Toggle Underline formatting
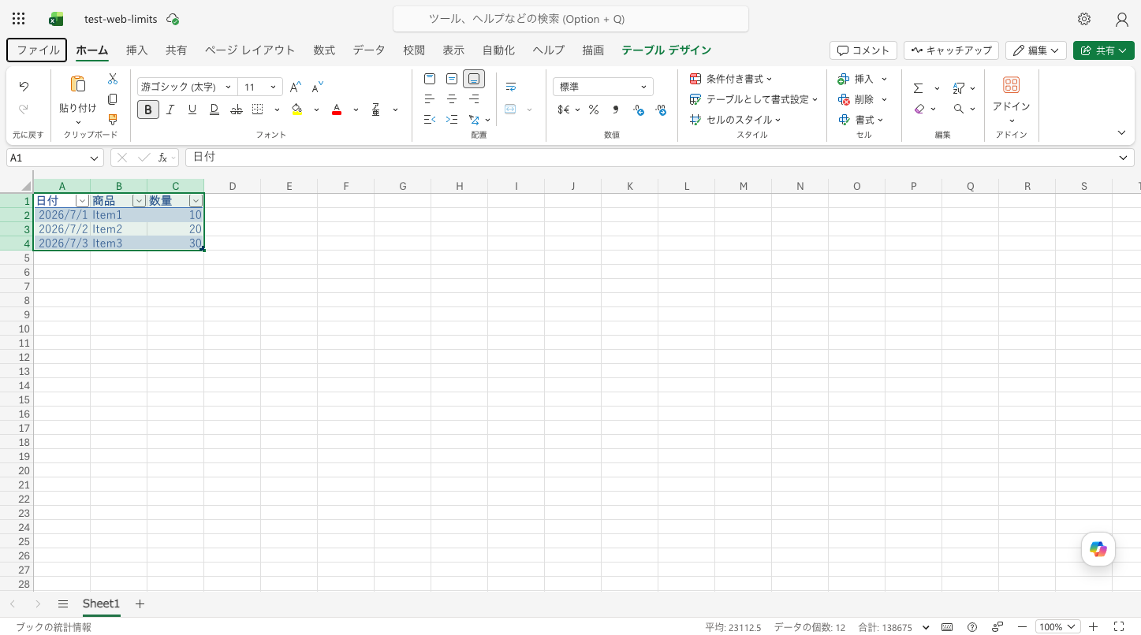Viewport: 1141px width, 635px height. click(192, 110)
